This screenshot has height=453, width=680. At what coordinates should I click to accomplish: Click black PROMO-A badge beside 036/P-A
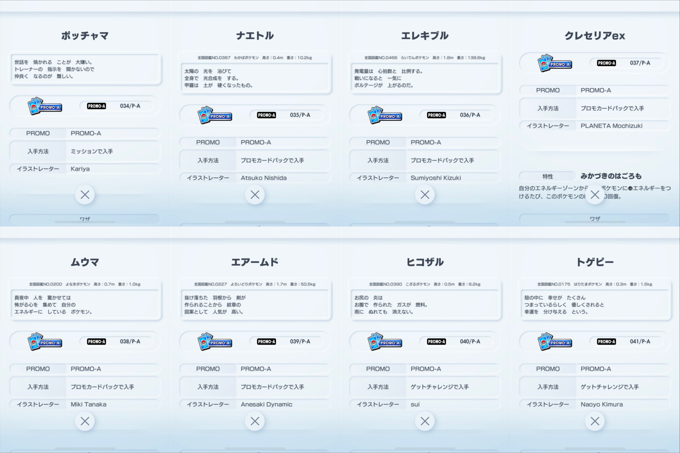click(x=437, y=115)
